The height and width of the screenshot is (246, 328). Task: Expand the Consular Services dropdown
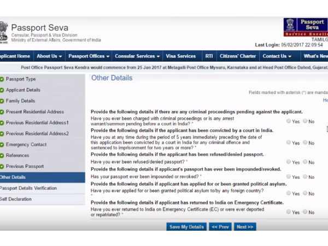coord(138,56)
